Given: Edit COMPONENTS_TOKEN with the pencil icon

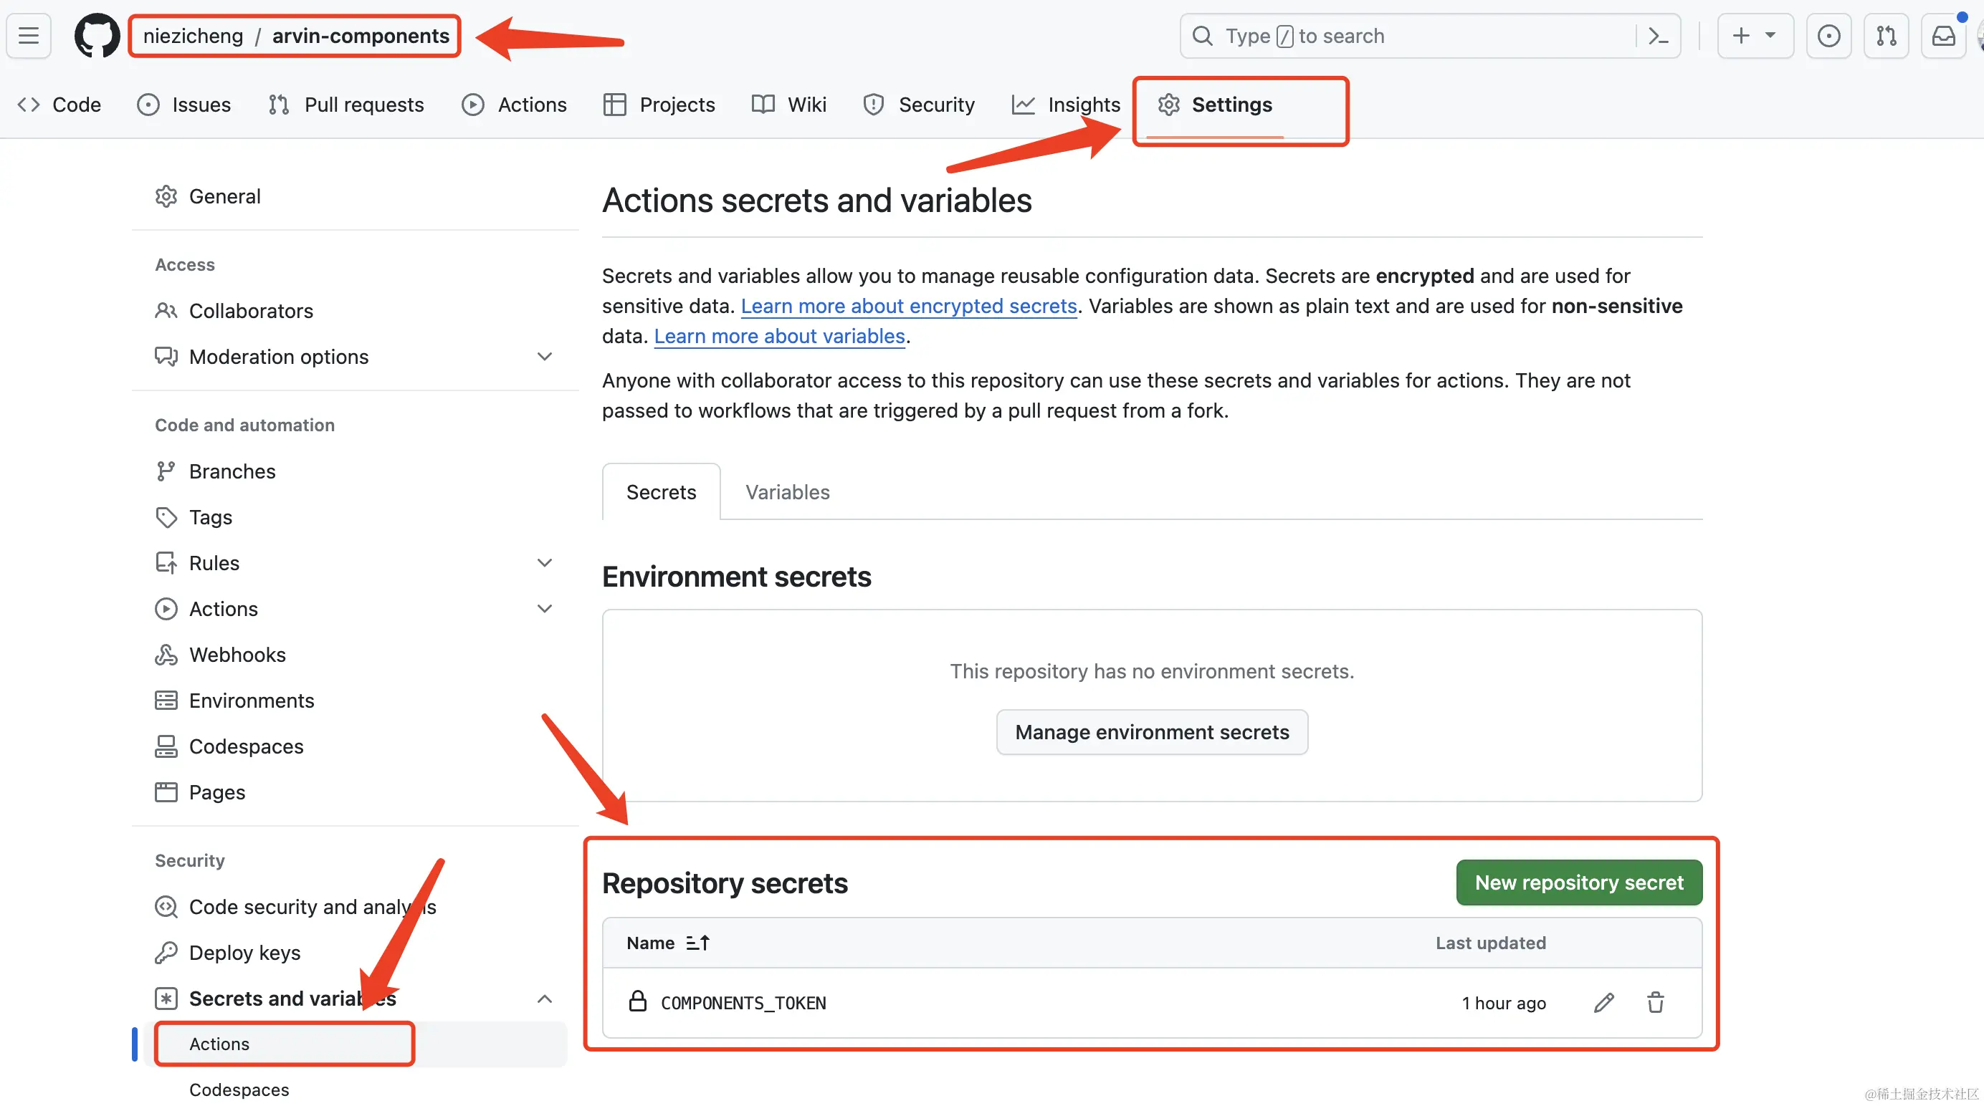Looking at the screenshot, I should coord(1603,1002).
